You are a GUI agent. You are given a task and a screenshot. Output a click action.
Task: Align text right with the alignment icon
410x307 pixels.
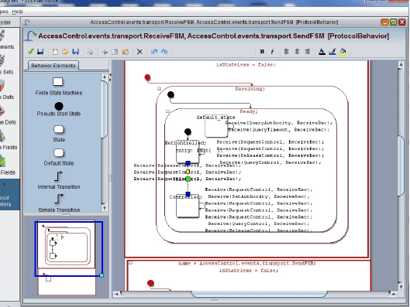307,52
